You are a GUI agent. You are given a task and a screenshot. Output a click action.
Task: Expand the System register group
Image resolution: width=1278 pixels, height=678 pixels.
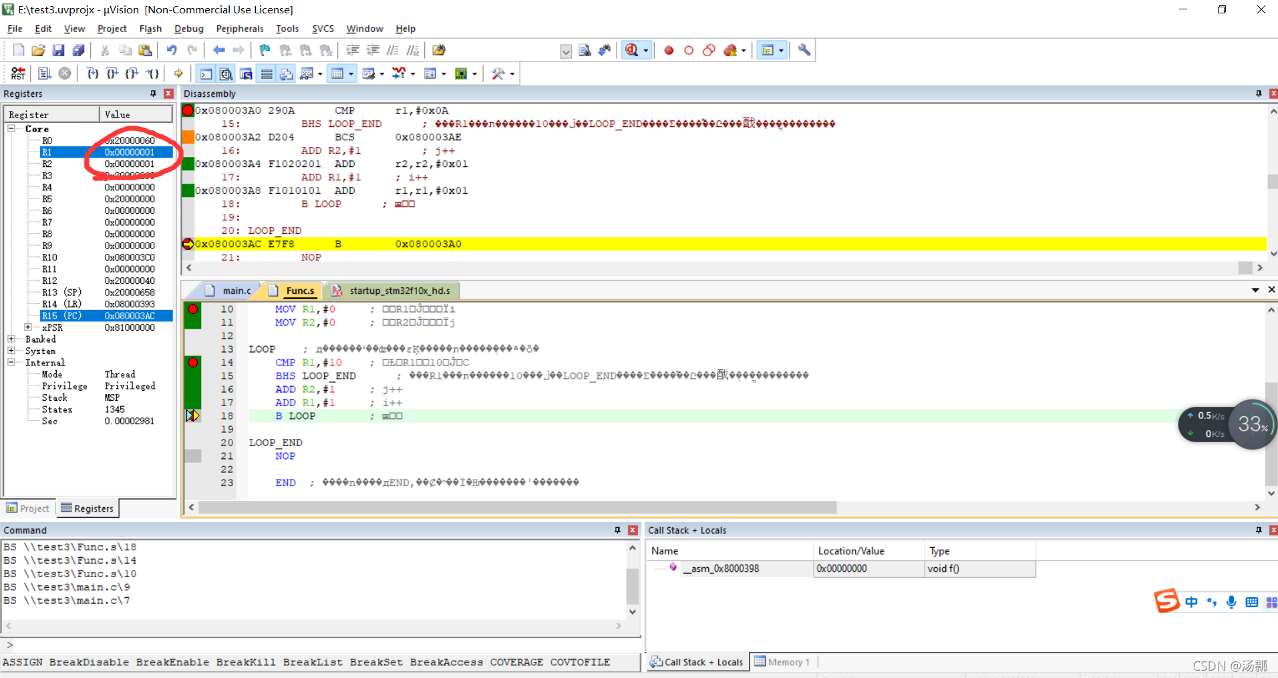coord(11,351)
